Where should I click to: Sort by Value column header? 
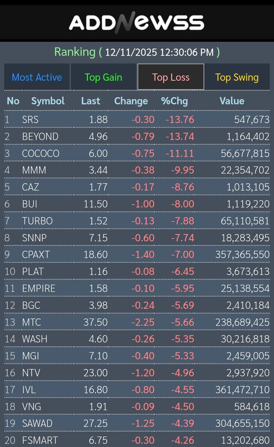[x=232, y=101]
